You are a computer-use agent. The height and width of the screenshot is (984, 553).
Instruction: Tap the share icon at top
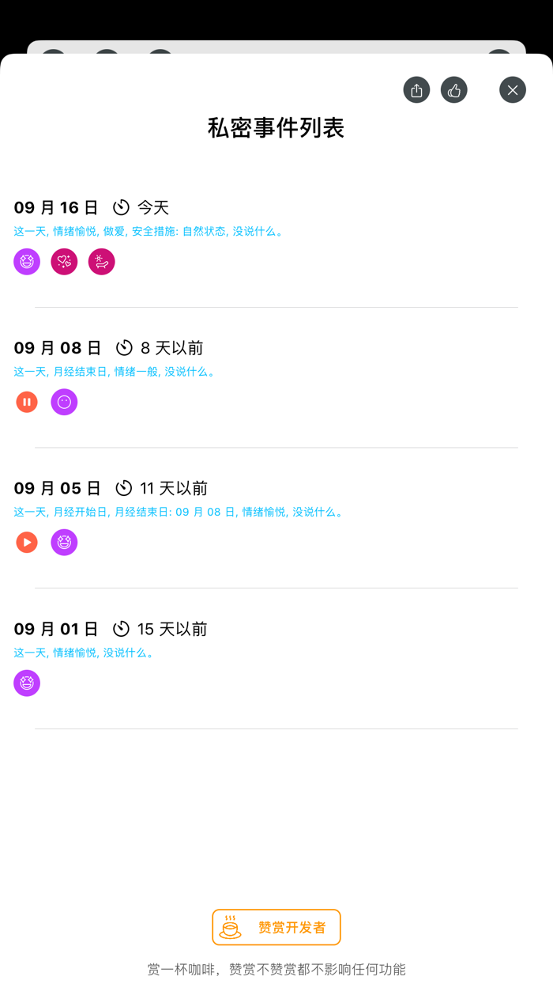pos(416,90)
